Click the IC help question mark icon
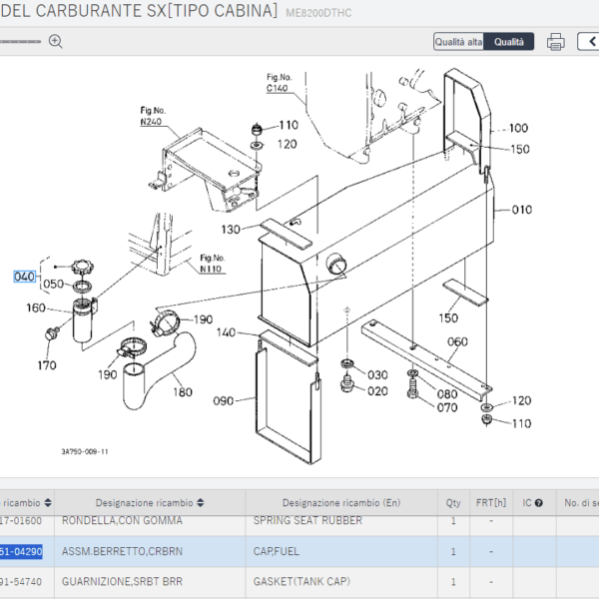Viewport: 599px width, 599px height. tap(538, 503)
